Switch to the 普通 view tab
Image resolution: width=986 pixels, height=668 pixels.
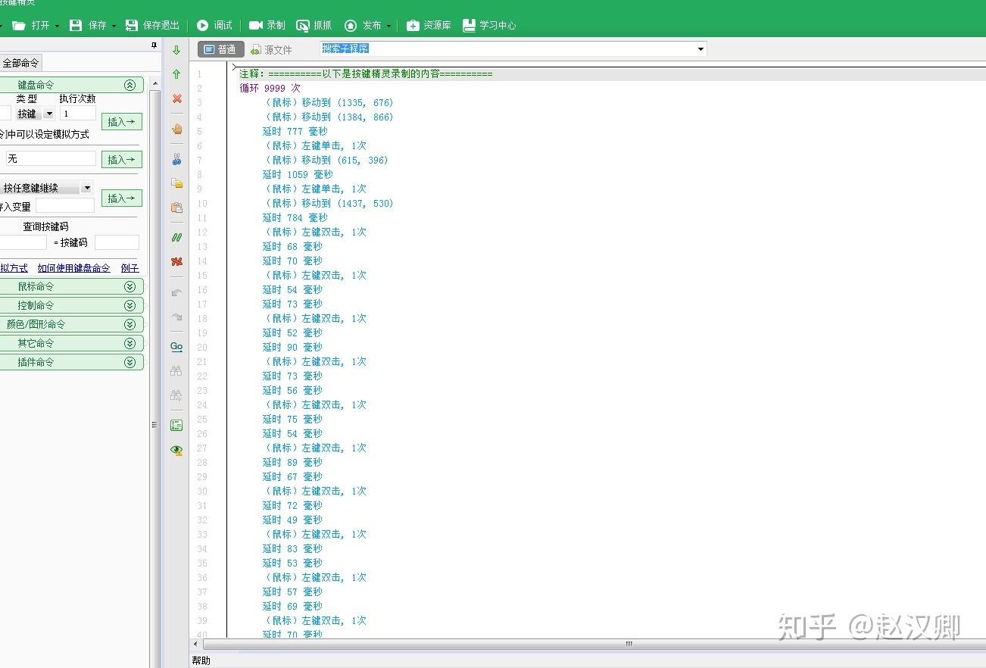point(221,49)
